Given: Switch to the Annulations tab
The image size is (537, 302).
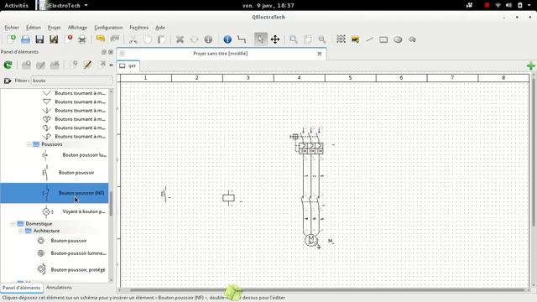Looking at the screenshot, I should point(59,287).
